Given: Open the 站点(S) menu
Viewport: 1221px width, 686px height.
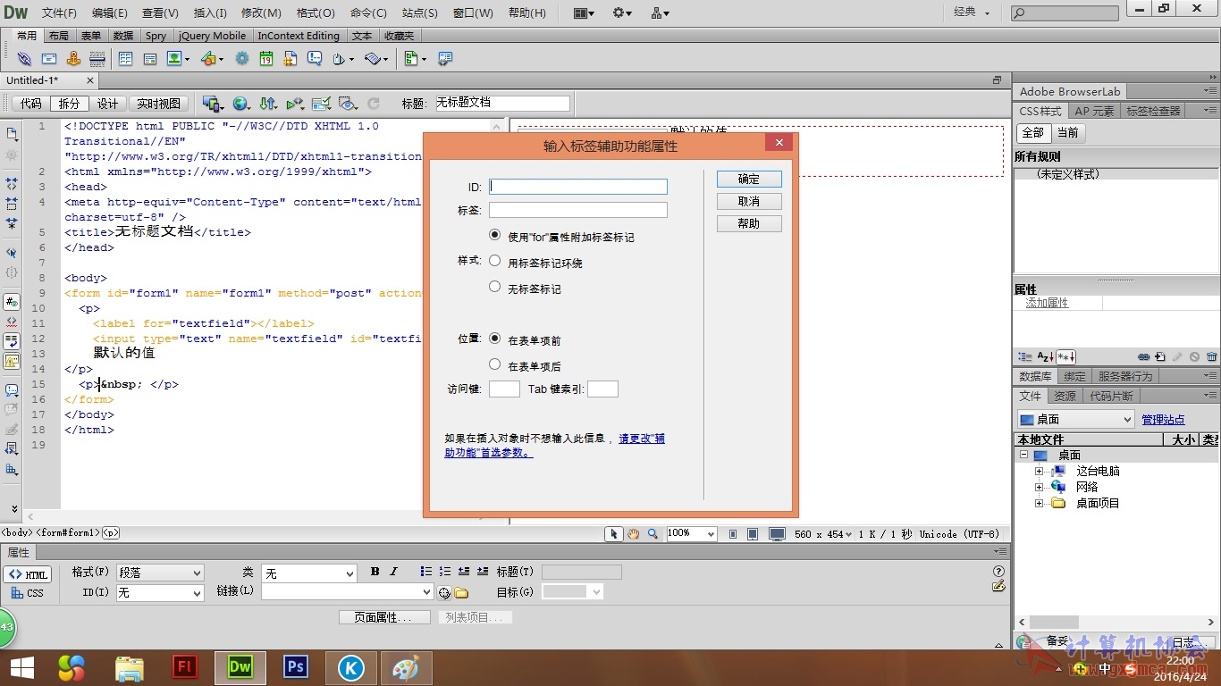Looking at the screenshot, I should click(x=420, y=13).
